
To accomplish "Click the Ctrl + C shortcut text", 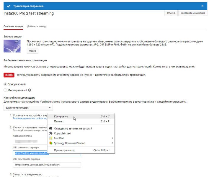I will coord(105,117).
